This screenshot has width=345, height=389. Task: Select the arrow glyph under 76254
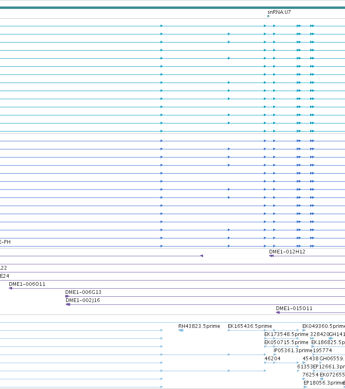pos(304,379)
